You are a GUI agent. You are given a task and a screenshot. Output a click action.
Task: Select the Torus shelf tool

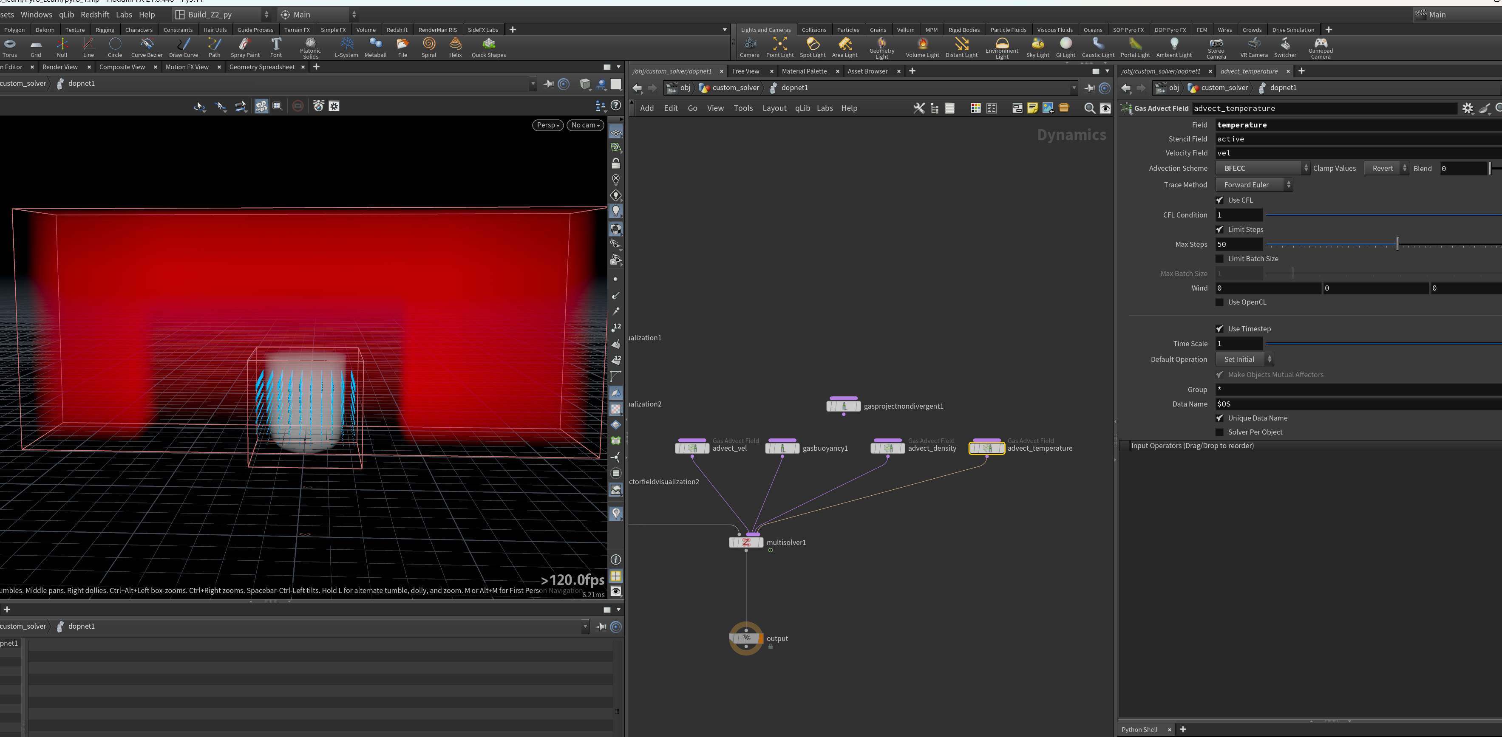click(9, 47)
